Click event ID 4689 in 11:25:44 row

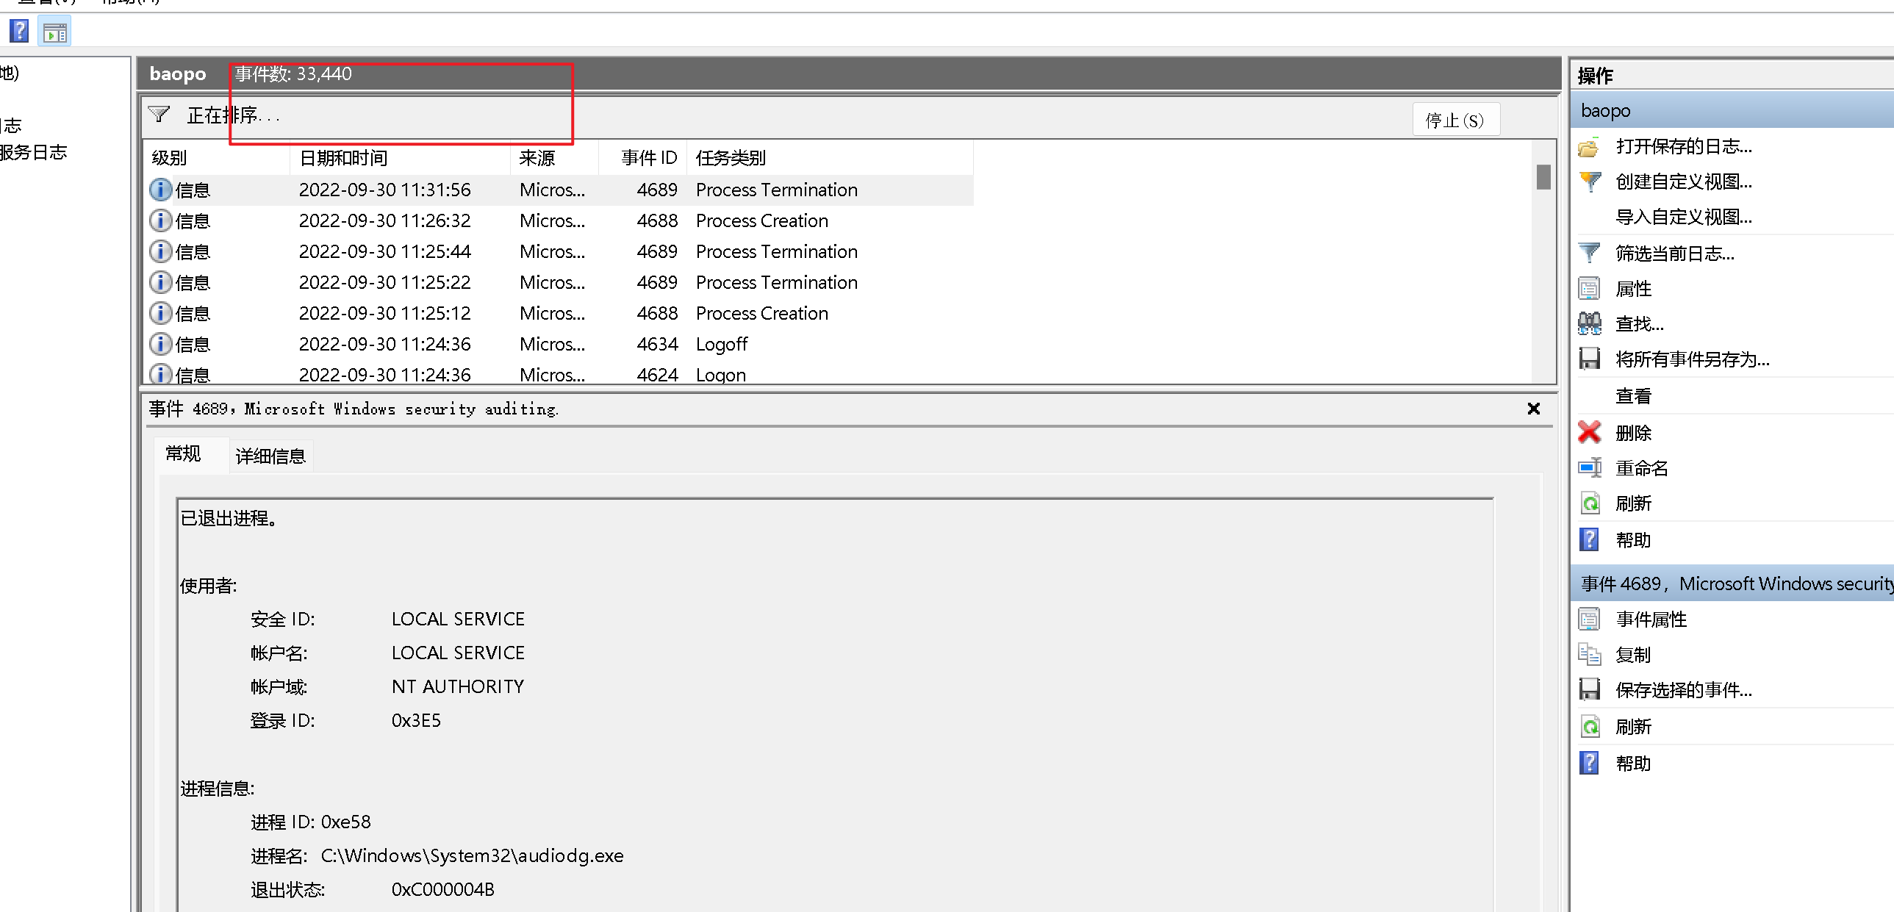pos(656,251)
